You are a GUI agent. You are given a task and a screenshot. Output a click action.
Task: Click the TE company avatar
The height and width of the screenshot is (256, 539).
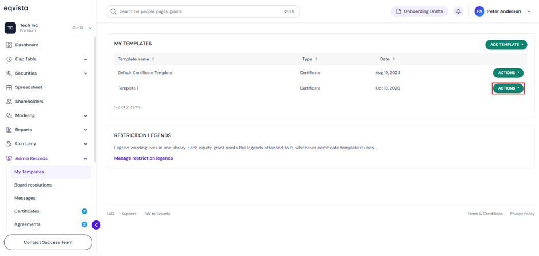(x=10, y=28)
